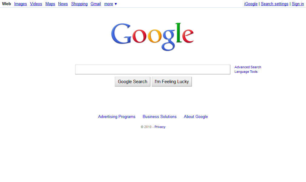Open Language Tools
Screen dimensions: 306x182
click(x=246, y=72)
